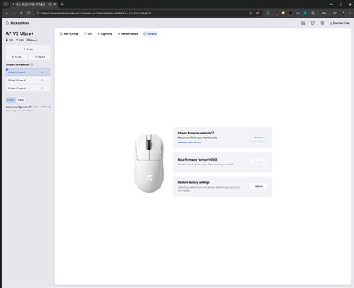
Task: Click the Create profile button
Action: point(28,49)
